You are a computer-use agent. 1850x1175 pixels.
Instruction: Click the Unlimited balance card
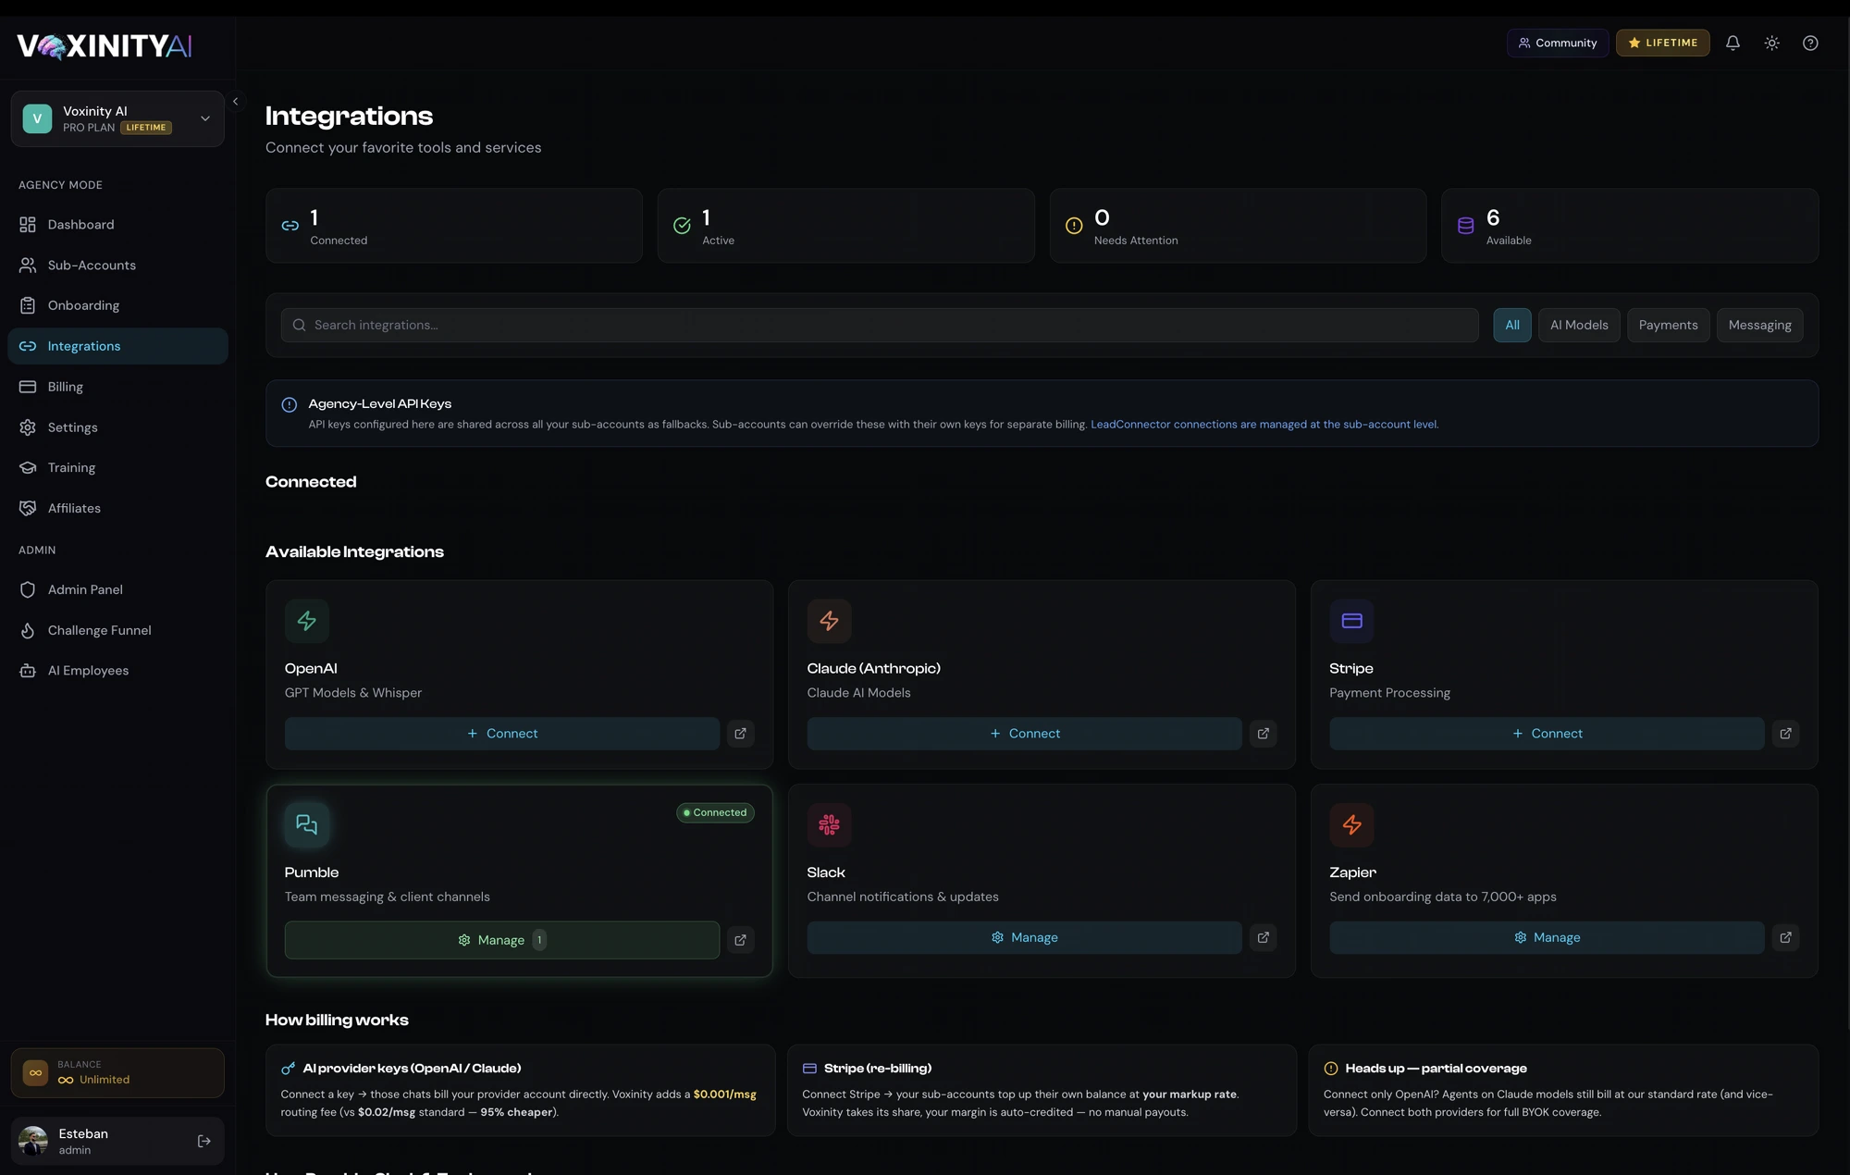pos(117,1073)
